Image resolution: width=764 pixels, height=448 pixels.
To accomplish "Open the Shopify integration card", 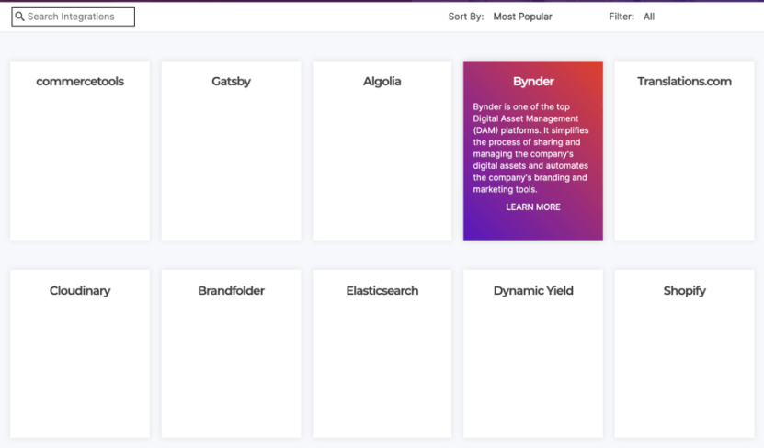I will click(684, 353).
